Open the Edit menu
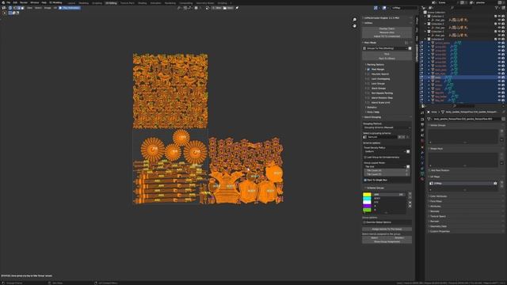This screenshot has width=507, height=285. click(x=15, y=2)
